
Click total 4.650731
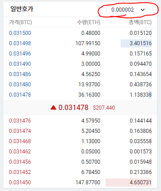[140, 183]
